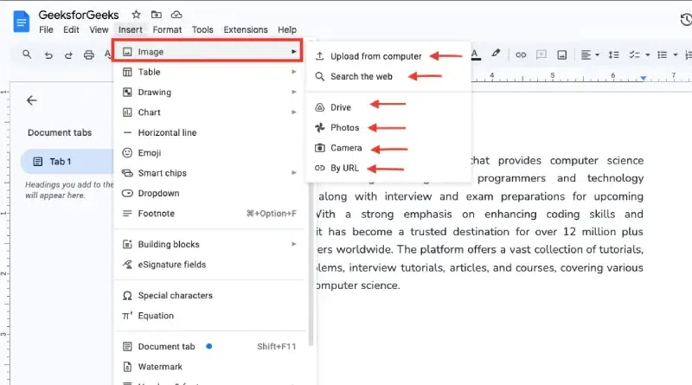
Task: Expand the Chart submenu
Action: (x=209, y=112)
